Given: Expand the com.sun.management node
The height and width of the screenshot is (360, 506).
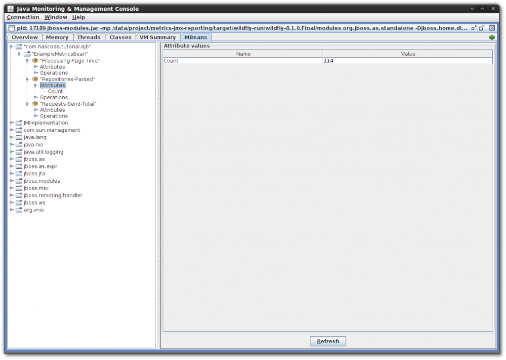Looking at the screenshot, I should click(11, 130).
